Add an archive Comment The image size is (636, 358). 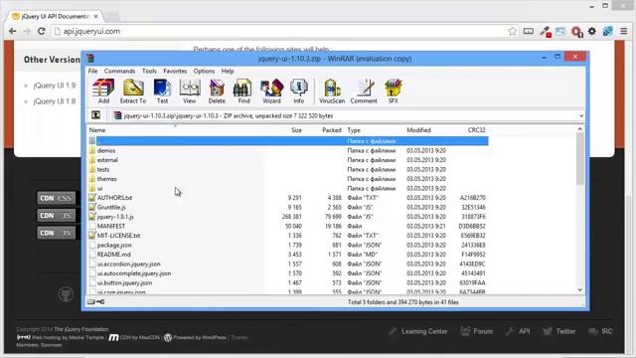pos(364,90)
